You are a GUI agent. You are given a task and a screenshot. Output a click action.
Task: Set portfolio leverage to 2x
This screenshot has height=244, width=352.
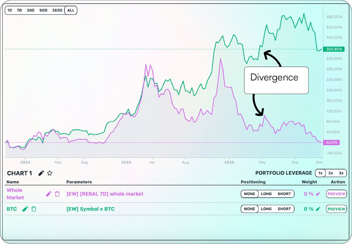[331, 173]
